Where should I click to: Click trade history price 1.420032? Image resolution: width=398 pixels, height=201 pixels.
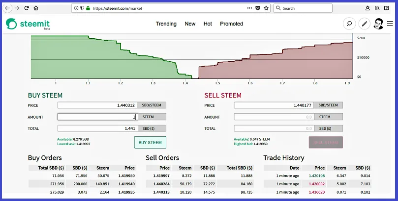[x=317, y=184]
